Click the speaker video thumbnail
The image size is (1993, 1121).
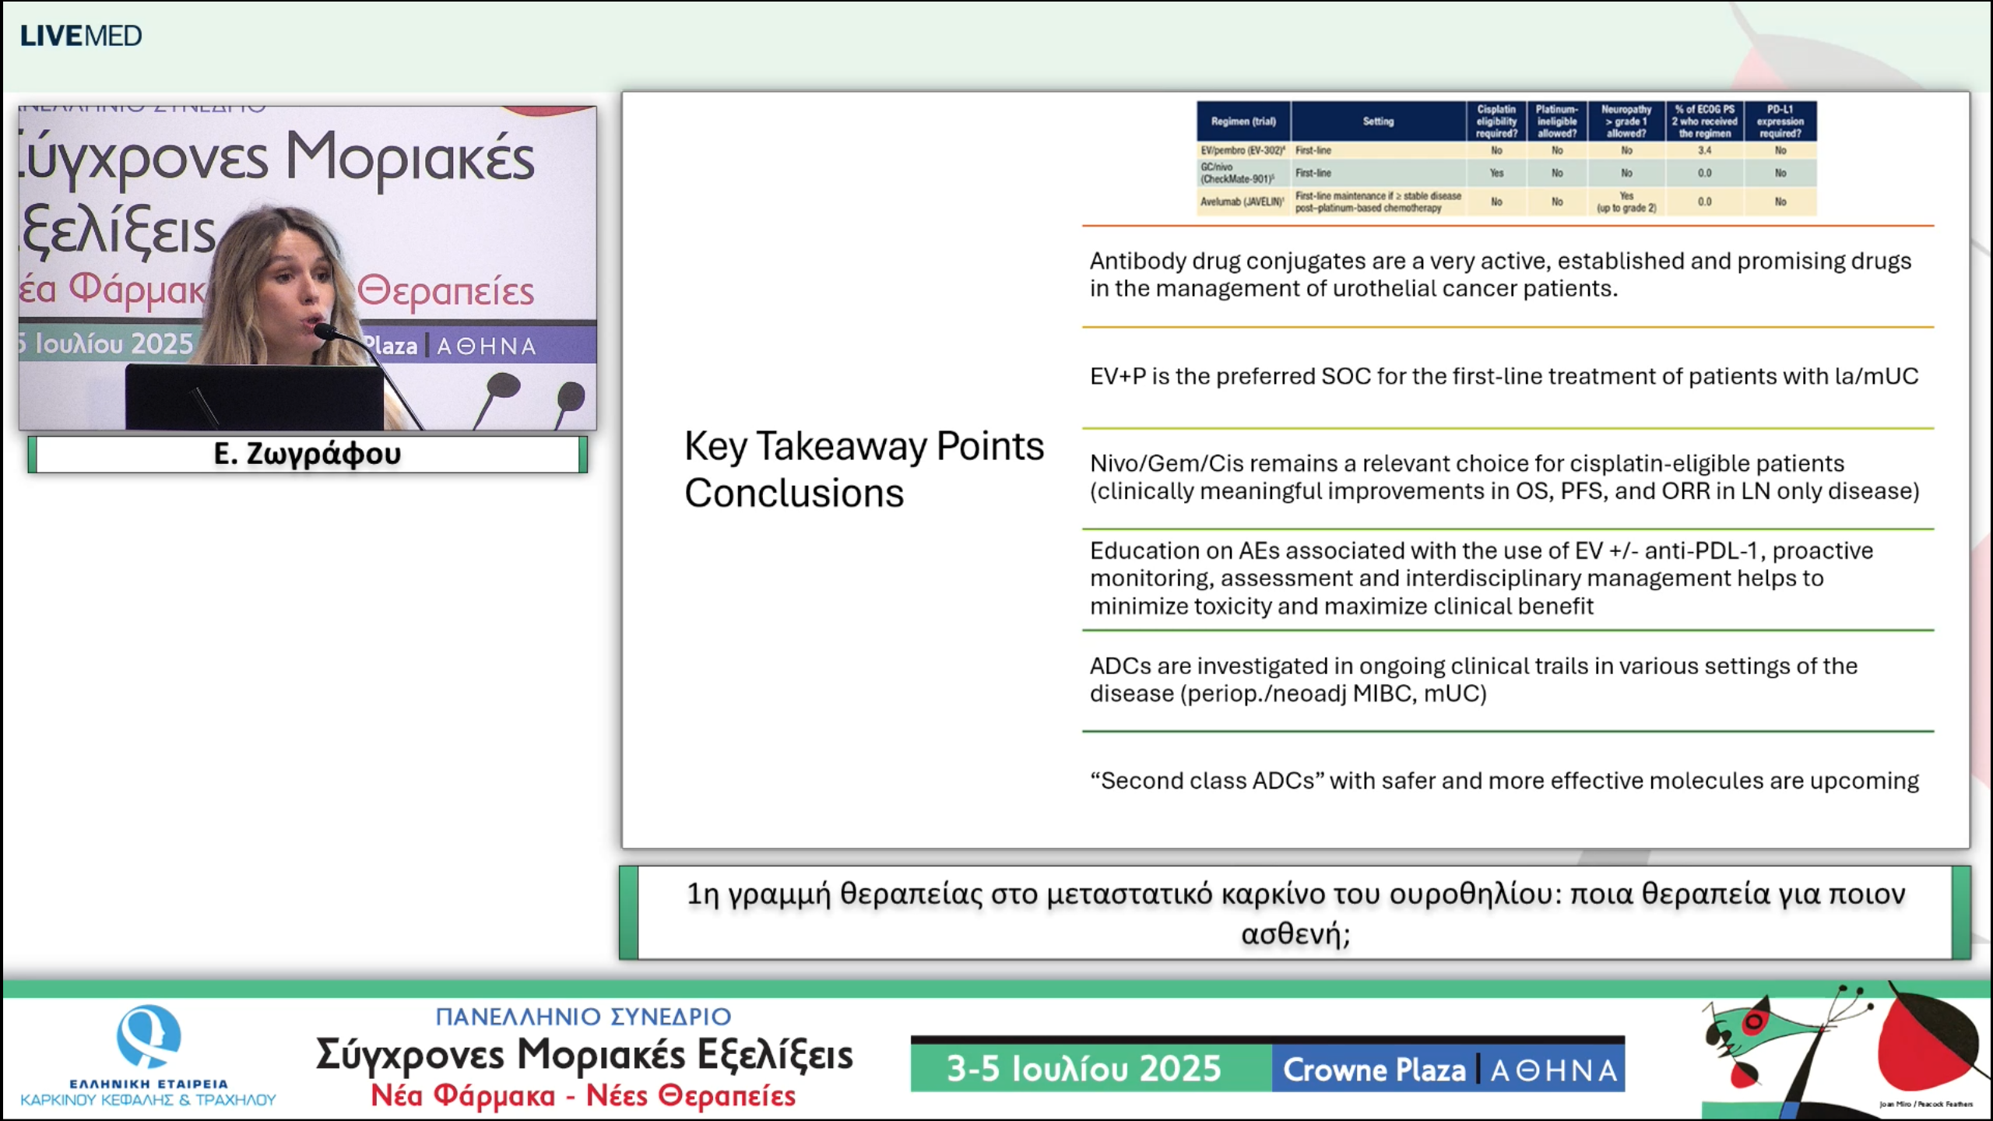(308, 269)
